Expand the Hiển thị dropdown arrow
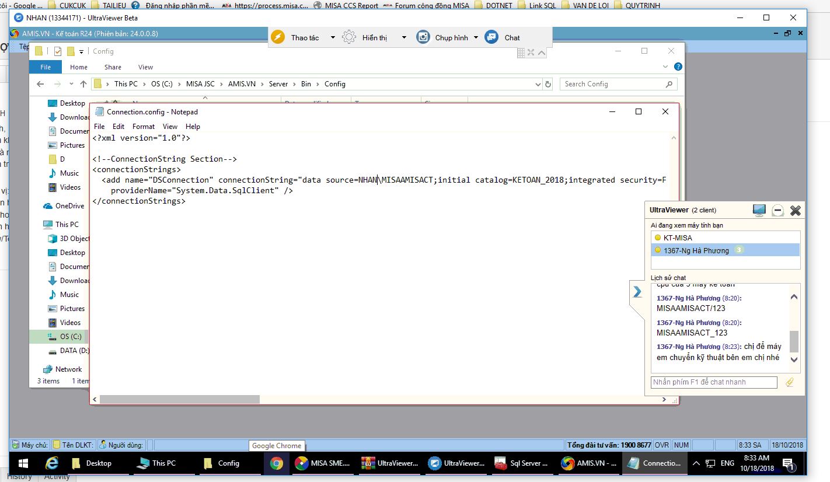830x482 pixels. click(403, 37)
